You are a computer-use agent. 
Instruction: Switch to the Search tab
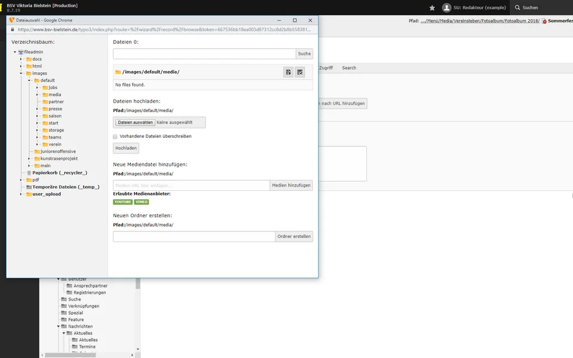click(x=349, y=68)
